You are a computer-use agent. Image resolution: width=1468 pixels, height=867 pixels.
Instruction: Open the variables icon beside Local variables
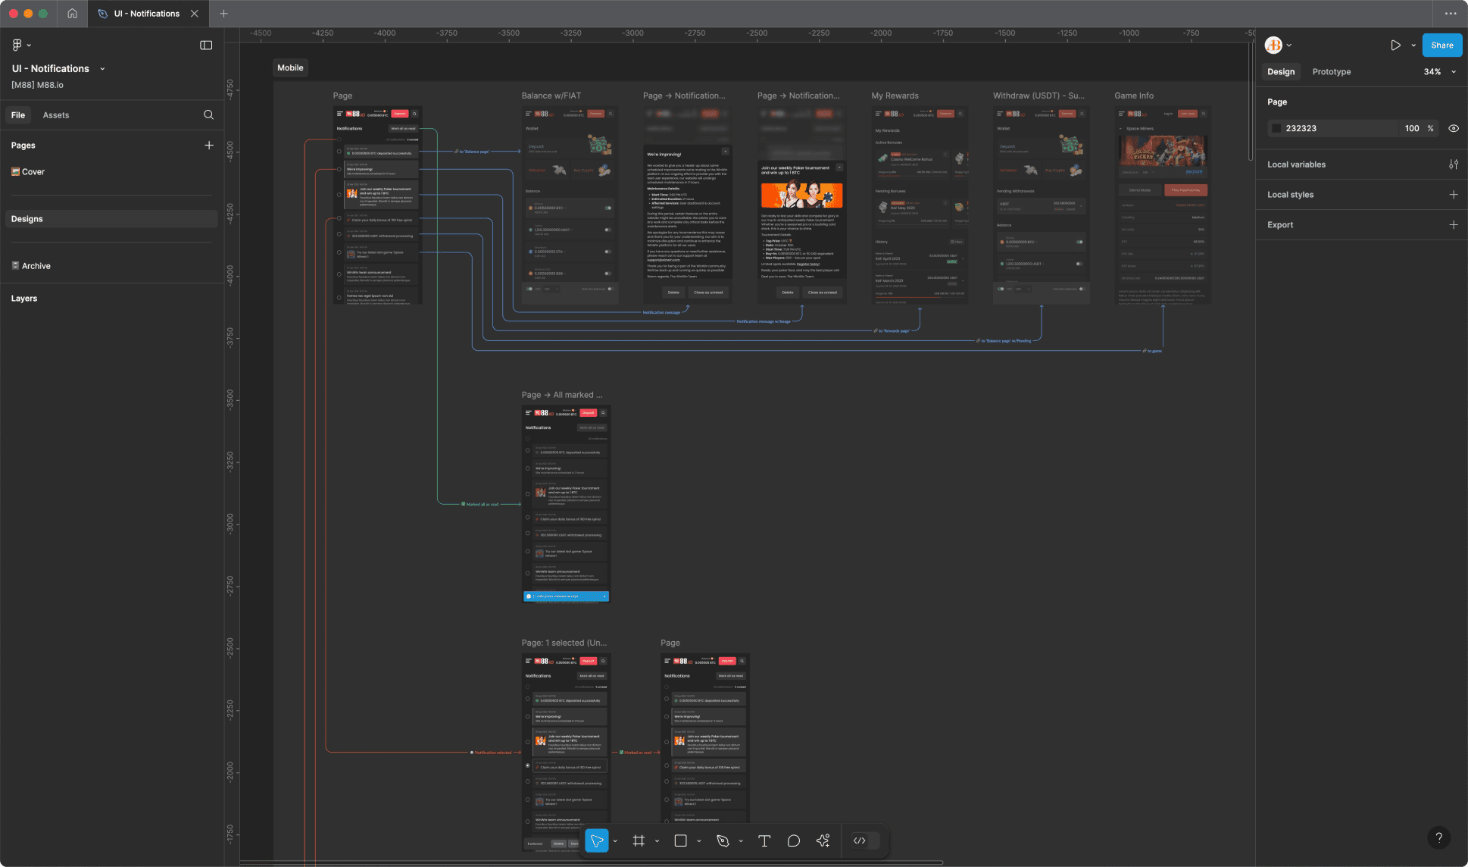[x=1454, y=164]
